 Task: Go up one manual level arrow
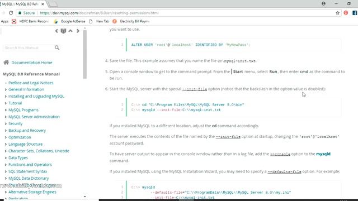point(70,31)
